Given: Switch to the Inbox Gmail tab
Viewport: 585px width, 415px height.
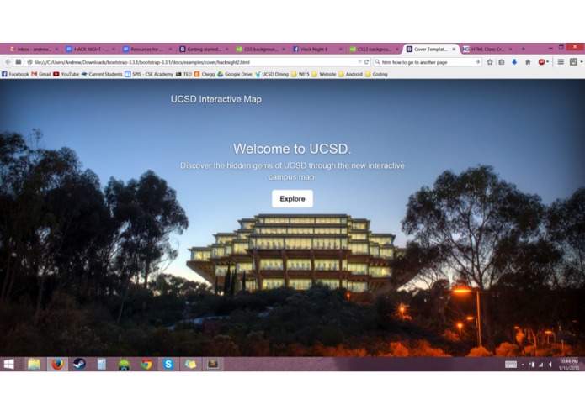Looking at the screenshot, I should click(34, 49).
